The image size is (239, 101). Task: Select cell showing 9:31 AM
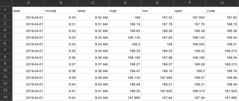(x=93, y=23)
